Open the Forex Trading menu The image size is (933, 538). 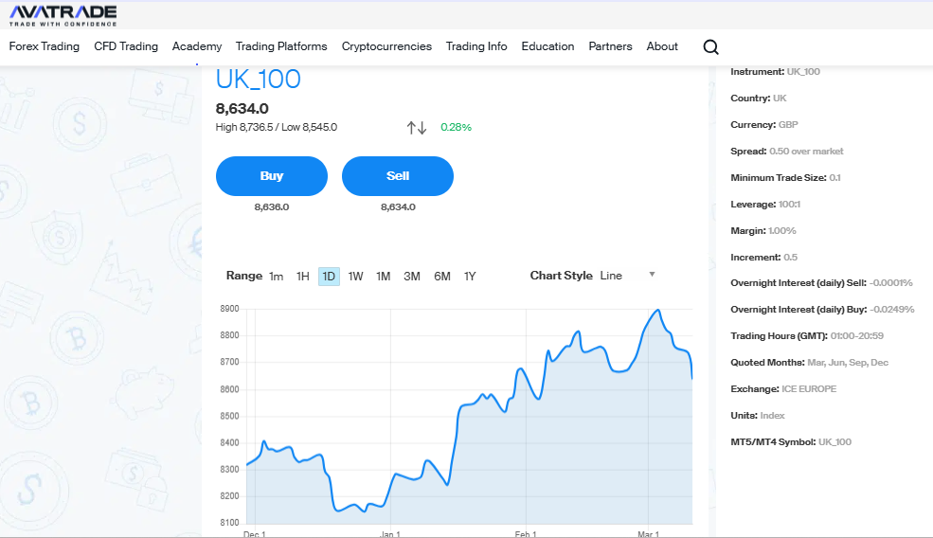[x=44, y=46]
